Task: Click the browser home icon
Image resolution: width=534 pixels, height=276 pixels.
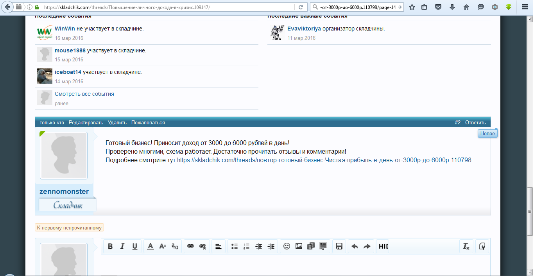Action: click(x=466, y=7)
